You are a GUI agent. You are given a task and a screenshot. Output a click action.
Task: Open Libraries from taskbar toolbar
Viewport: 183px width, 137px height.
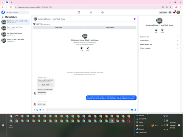pos(140,126)
